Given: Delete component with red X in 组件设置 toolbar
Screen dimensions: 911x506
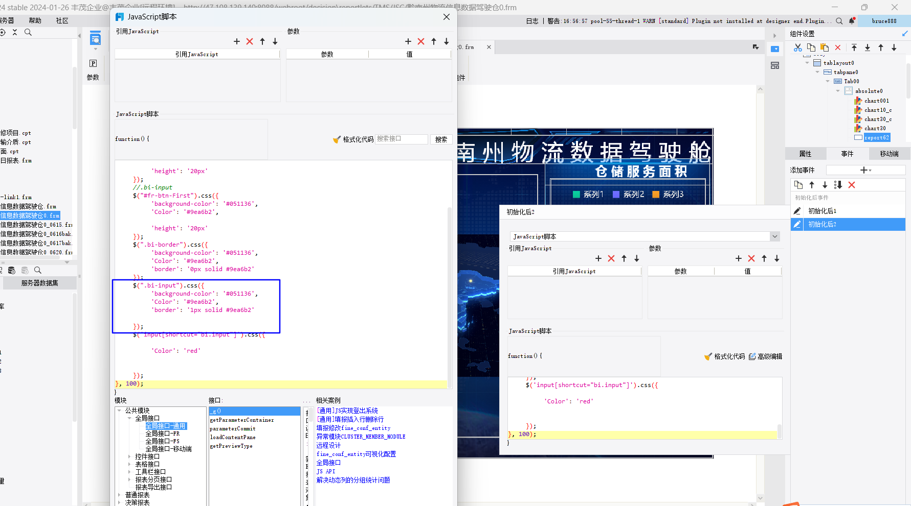Looking at the screenshot, I should pyautogui.click(x=838, y=47).
